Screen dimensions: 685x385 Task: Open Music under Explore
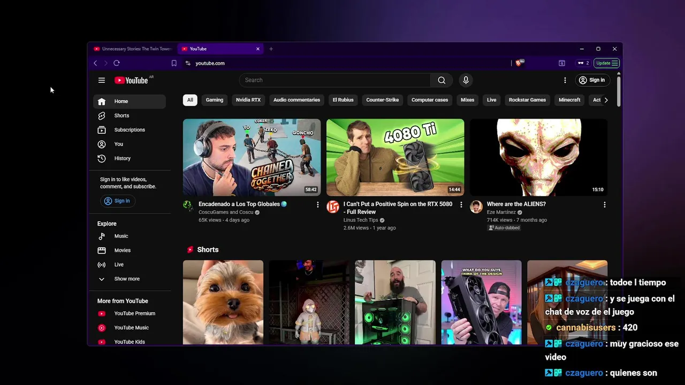tap(130, 236)
